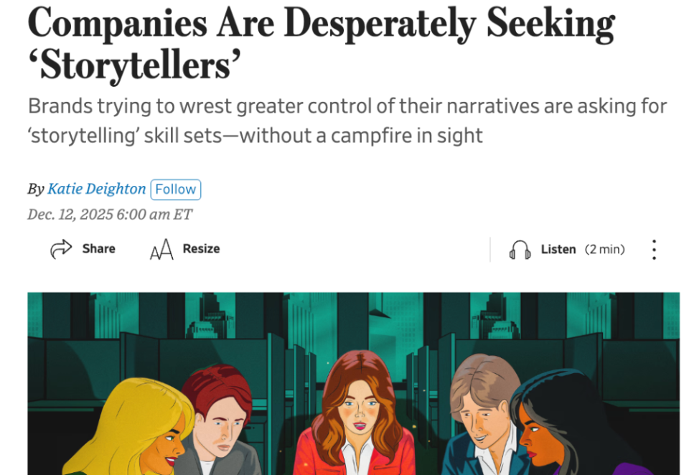Click the subheadline about brands' narratives
Screen dimensions: 689x475
point(347,121)
